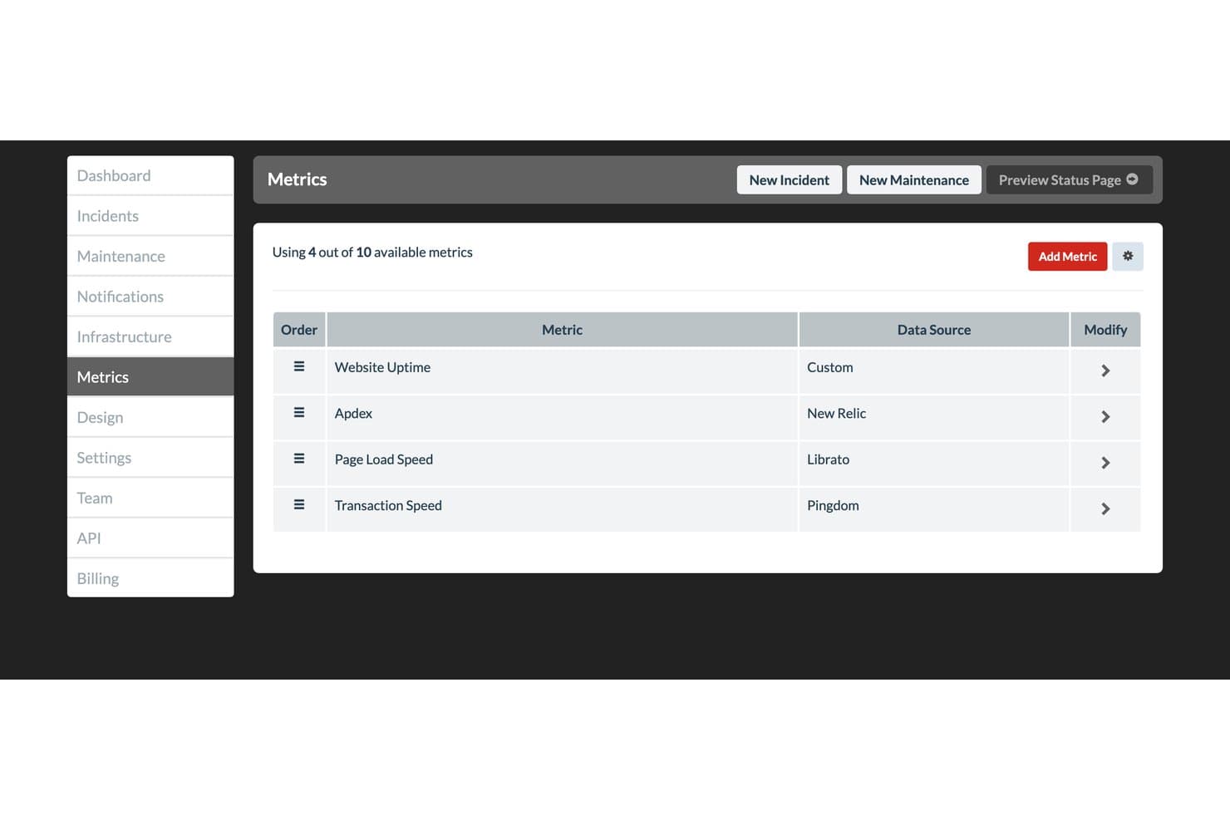Click the arrow icon in Preview Status Page

coord(1132,179)
